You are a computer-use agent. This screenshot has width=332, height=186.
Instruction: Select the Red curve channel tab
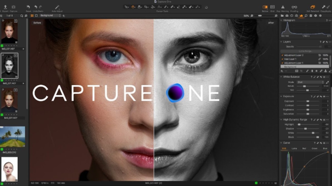[x=304, y=149]
